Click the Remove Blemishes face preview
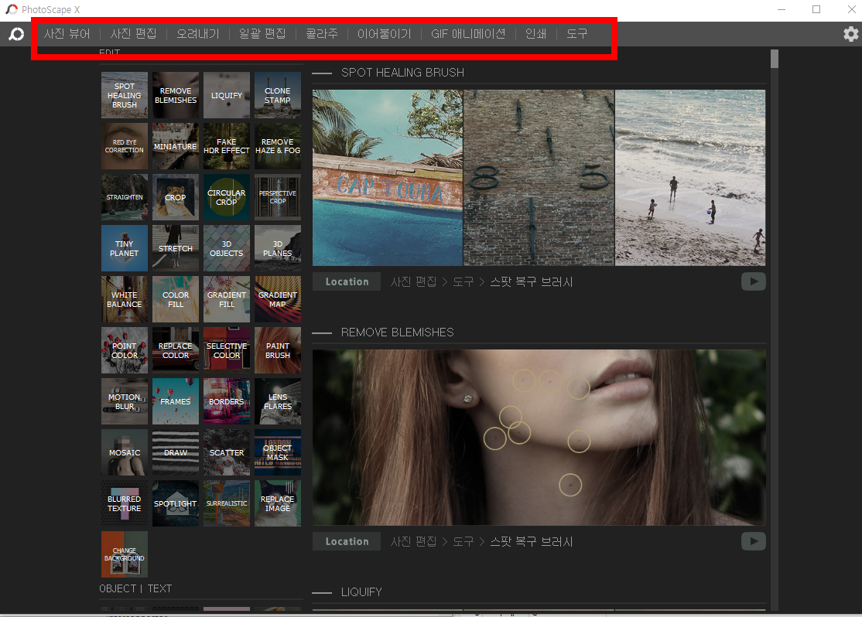 click(539, 438)
